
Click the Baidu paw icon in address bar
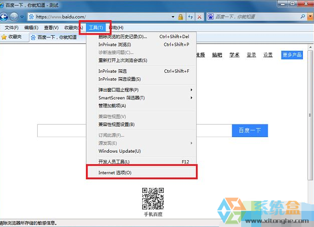32,17
